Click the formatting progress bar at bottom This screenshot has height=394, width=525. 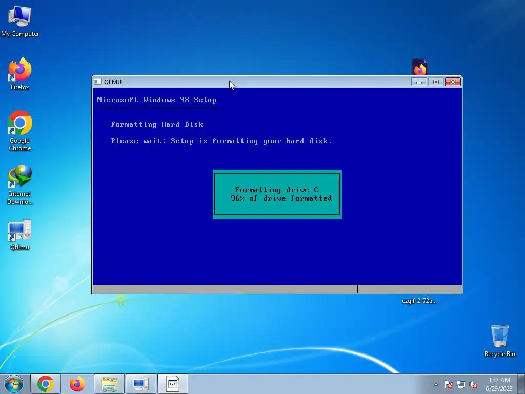[277, 289]
